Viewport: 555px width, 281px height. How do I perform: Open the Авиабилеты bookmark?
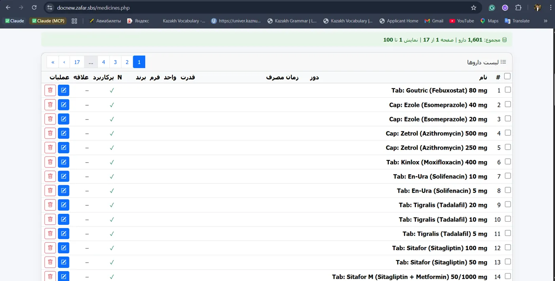coord(105,21)
